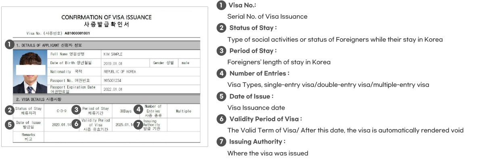Click the visa number AB1000001001
Viewport: 484px width, 159px height.
(x=77, y=33)
